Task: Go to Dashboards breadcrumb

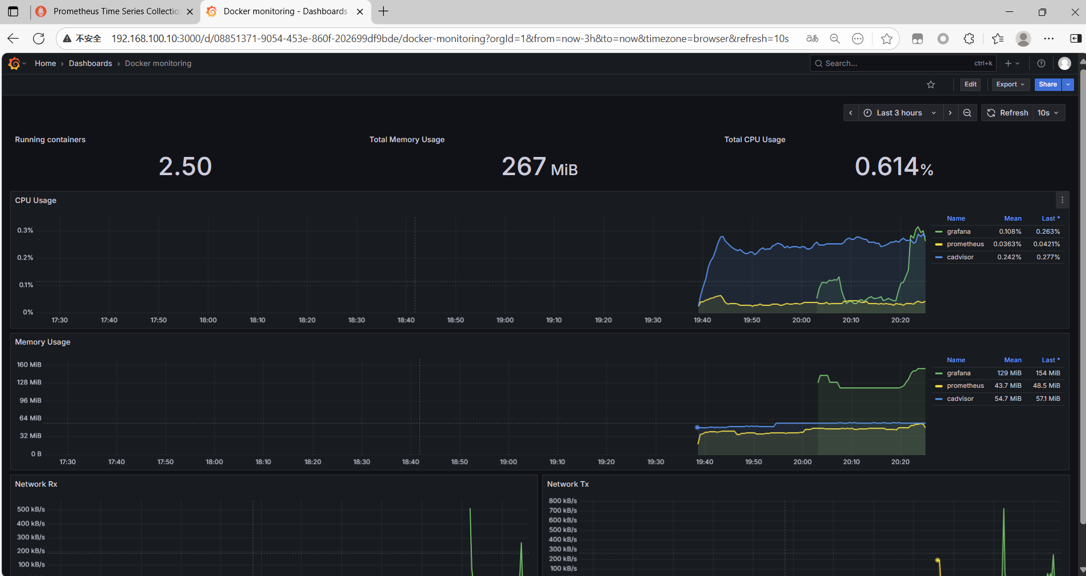Action: click(90, 63)
